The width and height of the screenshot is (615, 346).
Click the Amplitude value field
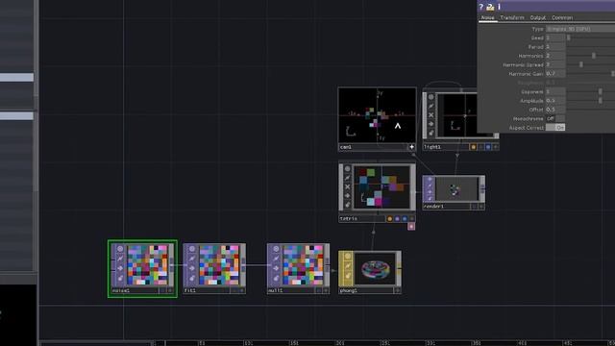coord(555,101)
